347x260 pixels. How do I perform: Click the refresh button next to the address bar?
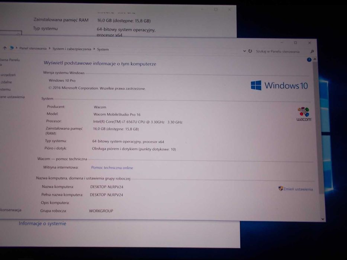pyautogui.click(x=250, y=51)
